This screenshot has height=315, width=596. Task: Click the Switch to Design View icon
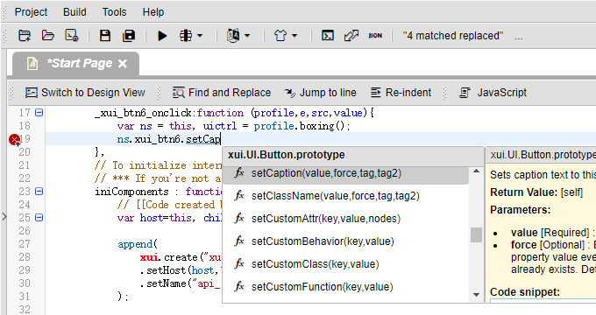[x=32, y=93]
